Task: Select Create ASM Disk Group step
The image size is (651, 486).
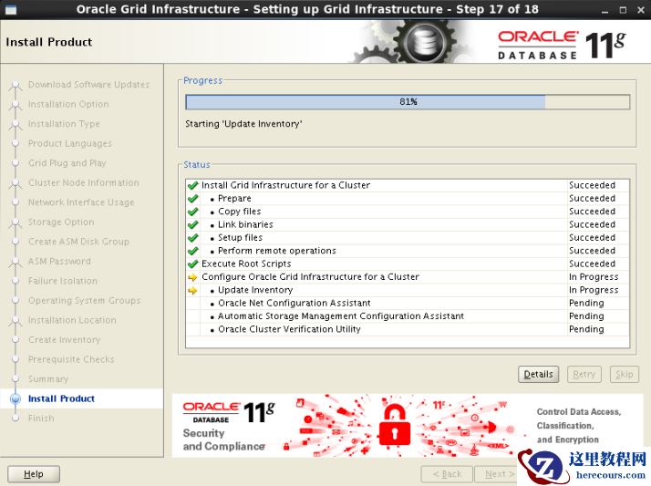Action: click(x=78, y=242)
